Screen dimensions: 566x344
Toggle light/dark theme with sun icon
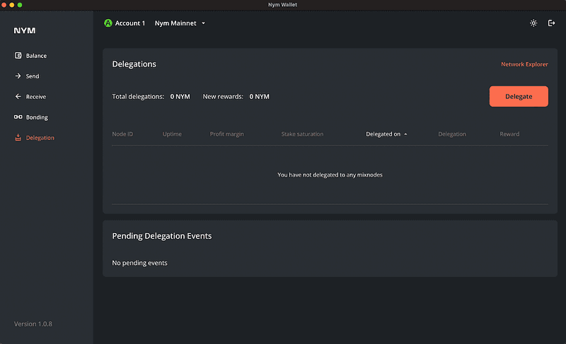533,23
